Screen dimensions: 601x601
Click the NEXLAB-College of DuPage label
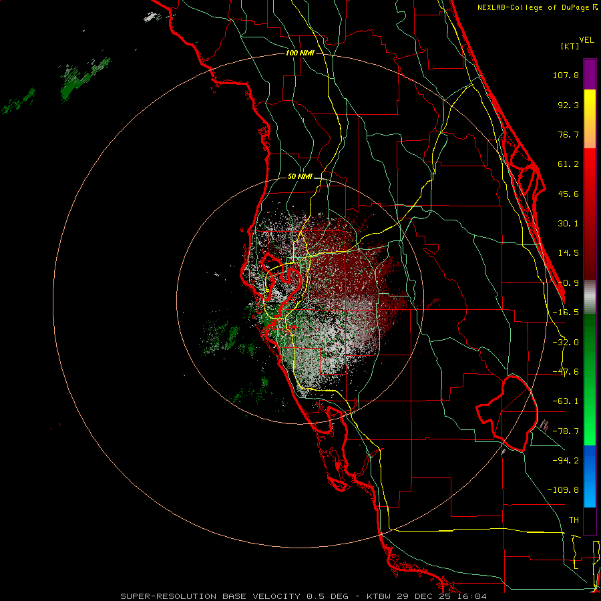(x=538, y=7)
